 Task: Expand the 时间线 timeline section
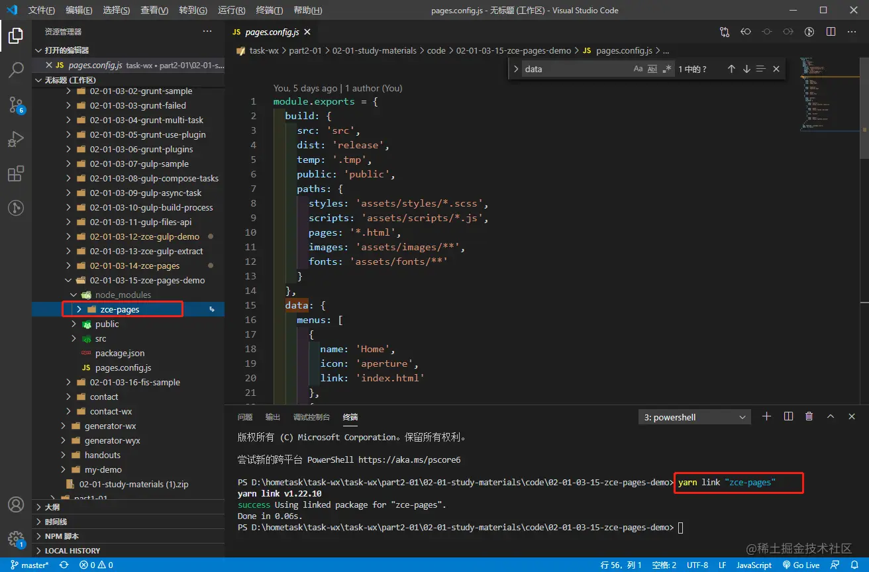click(x=128, y=522)
